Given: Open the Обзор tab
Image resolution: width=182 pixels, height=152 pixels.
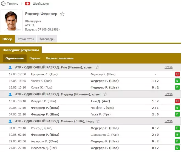Looking at the screenshot, I should (7, 39).
